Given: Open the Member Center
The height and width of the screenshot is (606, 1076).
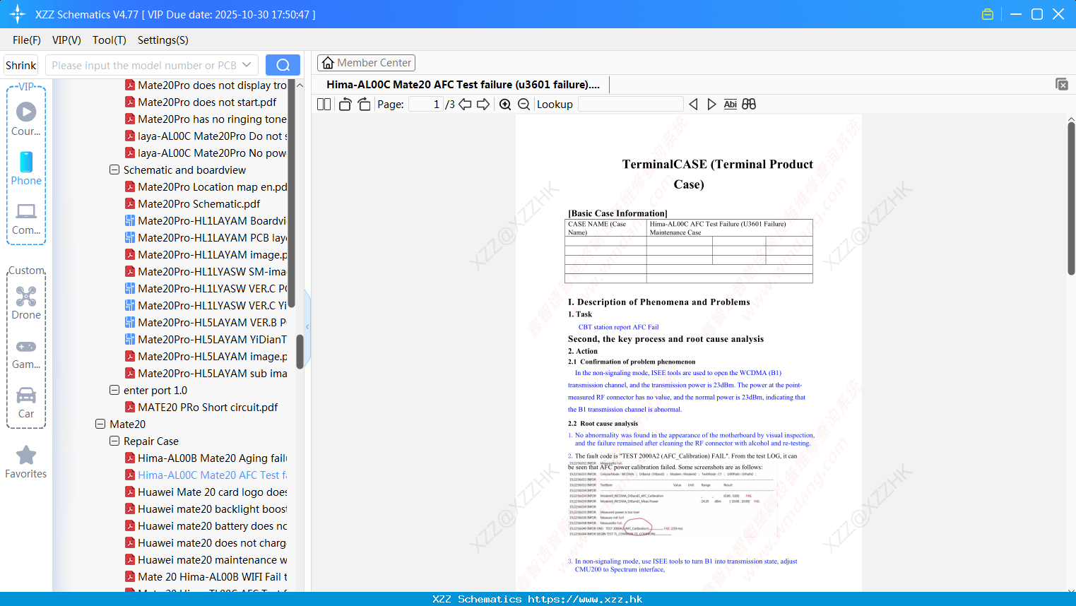Looking at the screenshot, I should pos(366,63).
